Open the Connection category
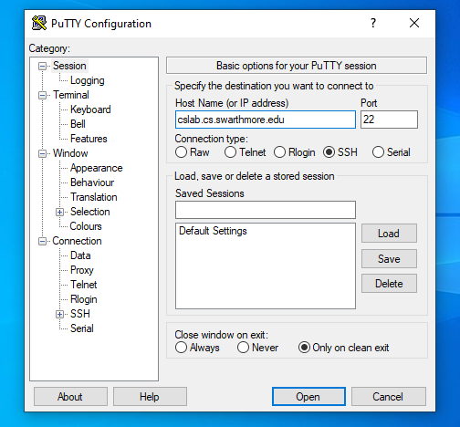Viewport: 460px width, 427px height. [77, 241]
